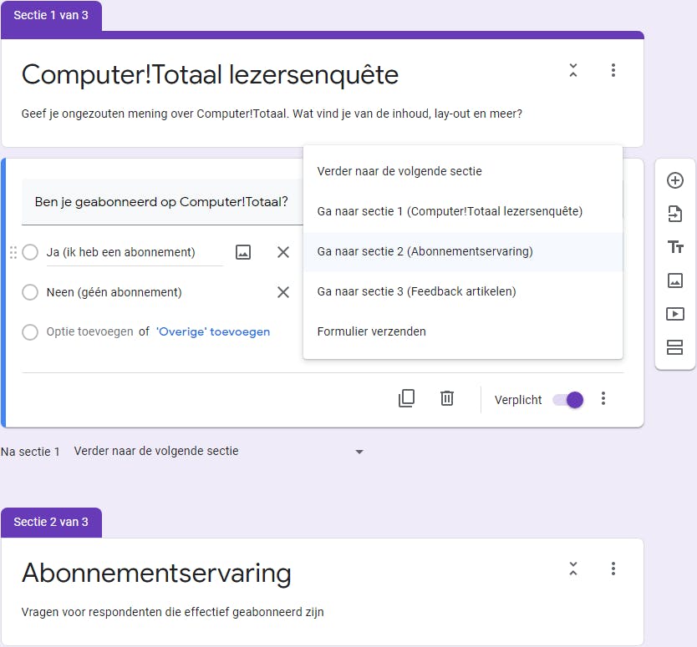Click drag handle beside 'Ja' option
Image resolution: width=697 pixels, height=647 pixels.
pyautogui.click(x=13, y=252)
